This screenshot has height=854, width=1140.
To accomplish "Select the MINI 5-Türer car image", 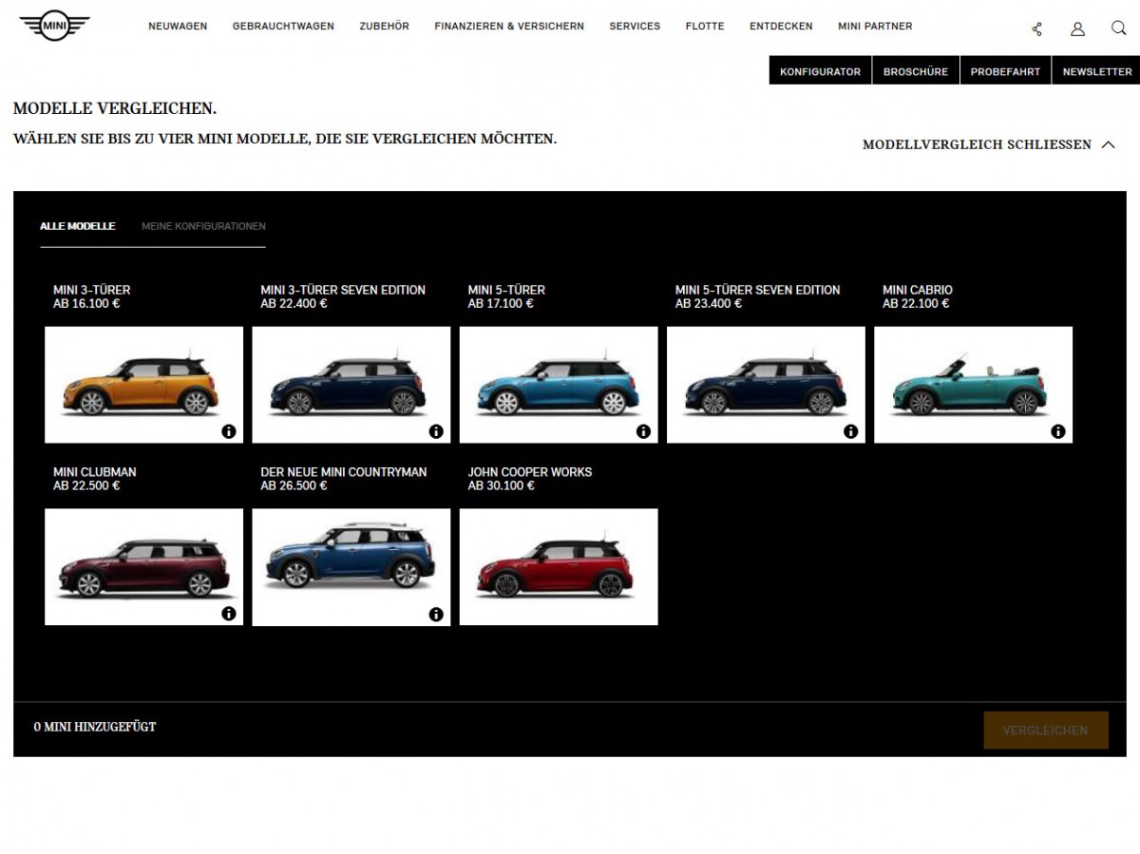I will (559, 385).
